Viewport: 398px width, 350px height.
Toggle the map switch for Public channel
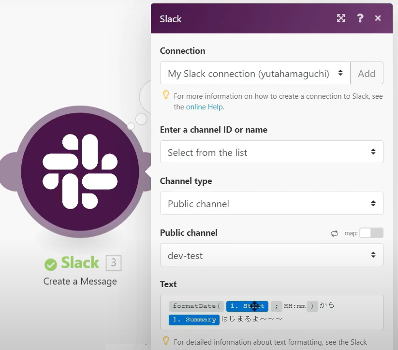tap(371, 233)
